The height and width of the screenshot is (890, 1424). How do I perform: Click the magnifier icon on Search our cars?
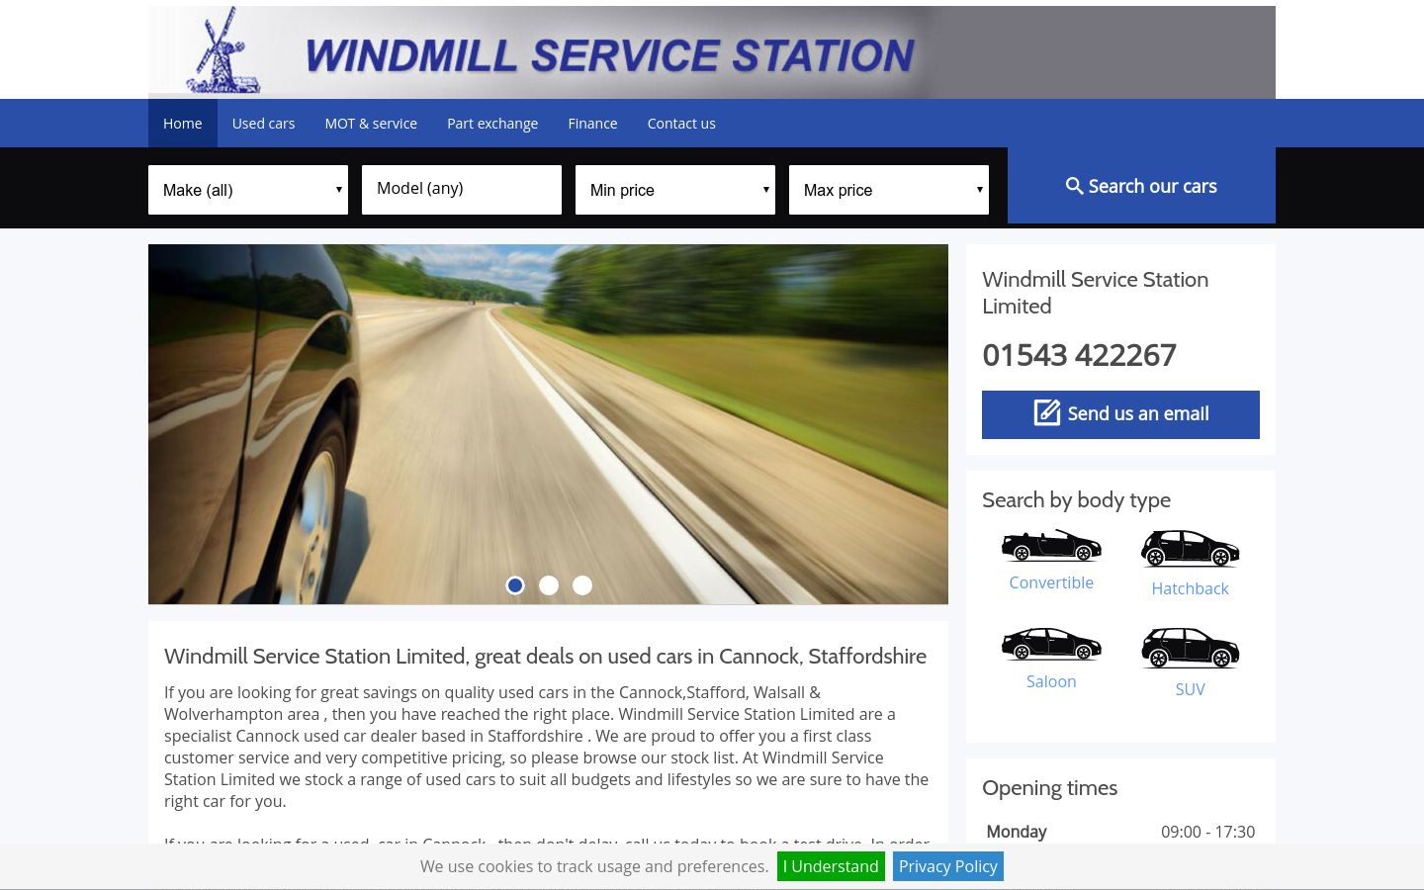(x=1074, y=186)
